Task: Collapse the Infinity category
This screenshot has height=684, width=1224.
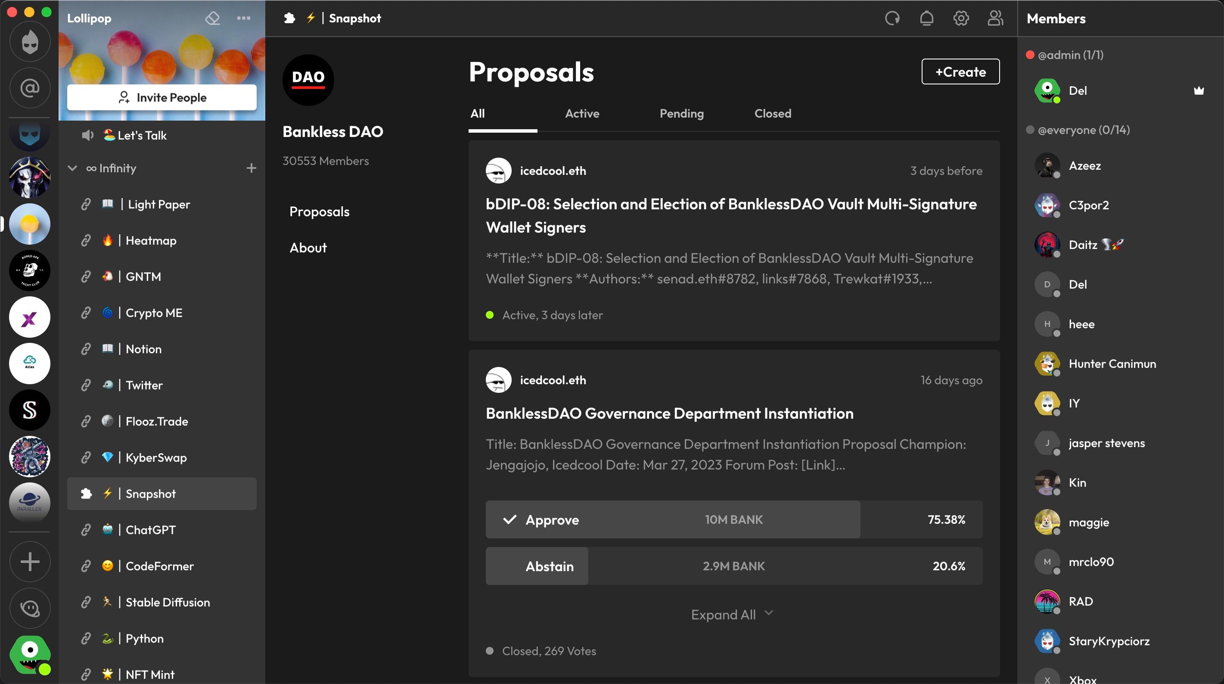Action: 72,168
